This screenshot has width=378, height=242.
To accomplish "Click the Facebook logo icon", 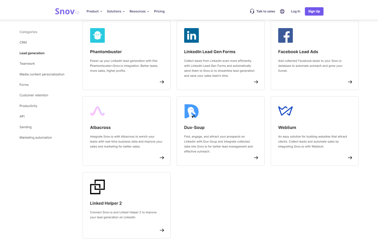I will click(285, 35).
